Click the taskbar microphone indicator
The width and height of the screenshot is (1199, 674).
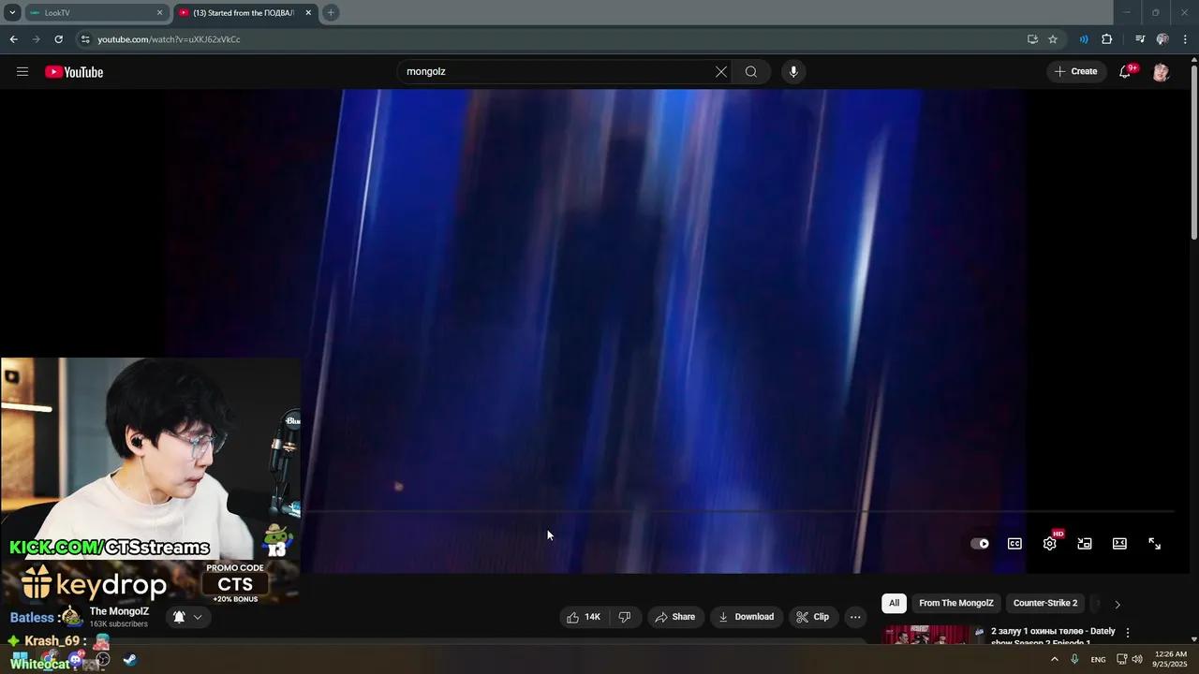(x=1074, y=660)
